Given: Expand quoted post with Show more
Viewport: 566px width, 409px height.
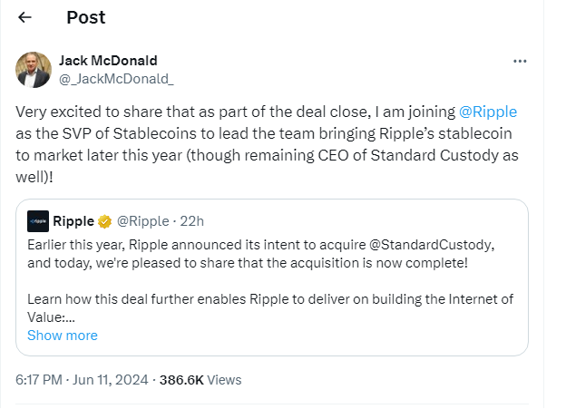Looking at the screenshot, I should [62, 336].
